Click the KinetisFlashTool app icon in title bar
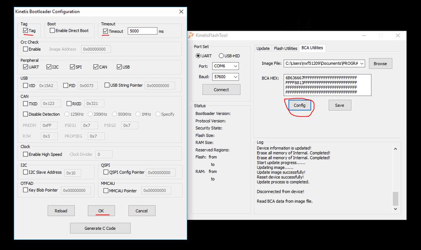421x250 pixels. click(x=191, y=35)
